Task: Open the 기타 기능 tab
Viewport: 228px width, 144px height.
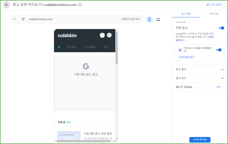Action: (214, 14)
